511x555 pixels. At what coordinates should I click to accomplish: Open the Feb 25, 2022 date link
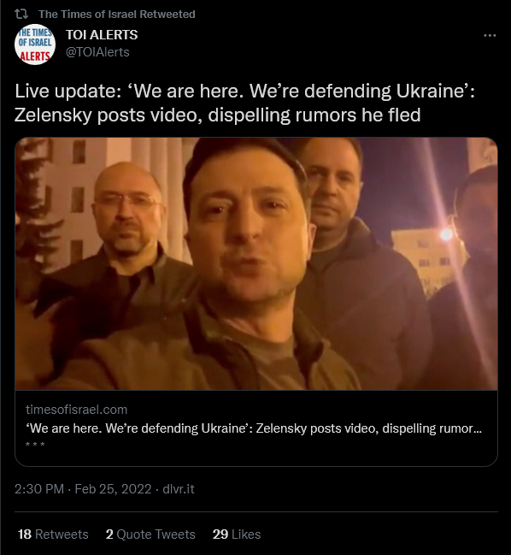113,489
